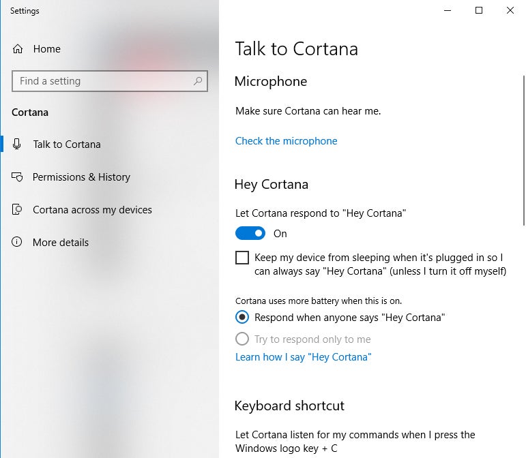Check the Keep my device from sleeping box
The image size is (526, 458).
(242, 258)
